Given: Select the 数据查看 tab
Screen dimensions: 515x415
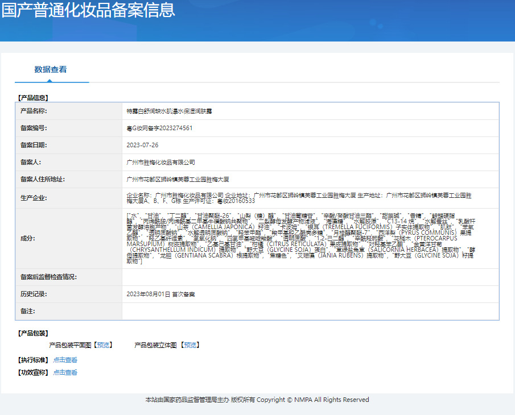Looking at the screenshot, I should click(51, 69).
